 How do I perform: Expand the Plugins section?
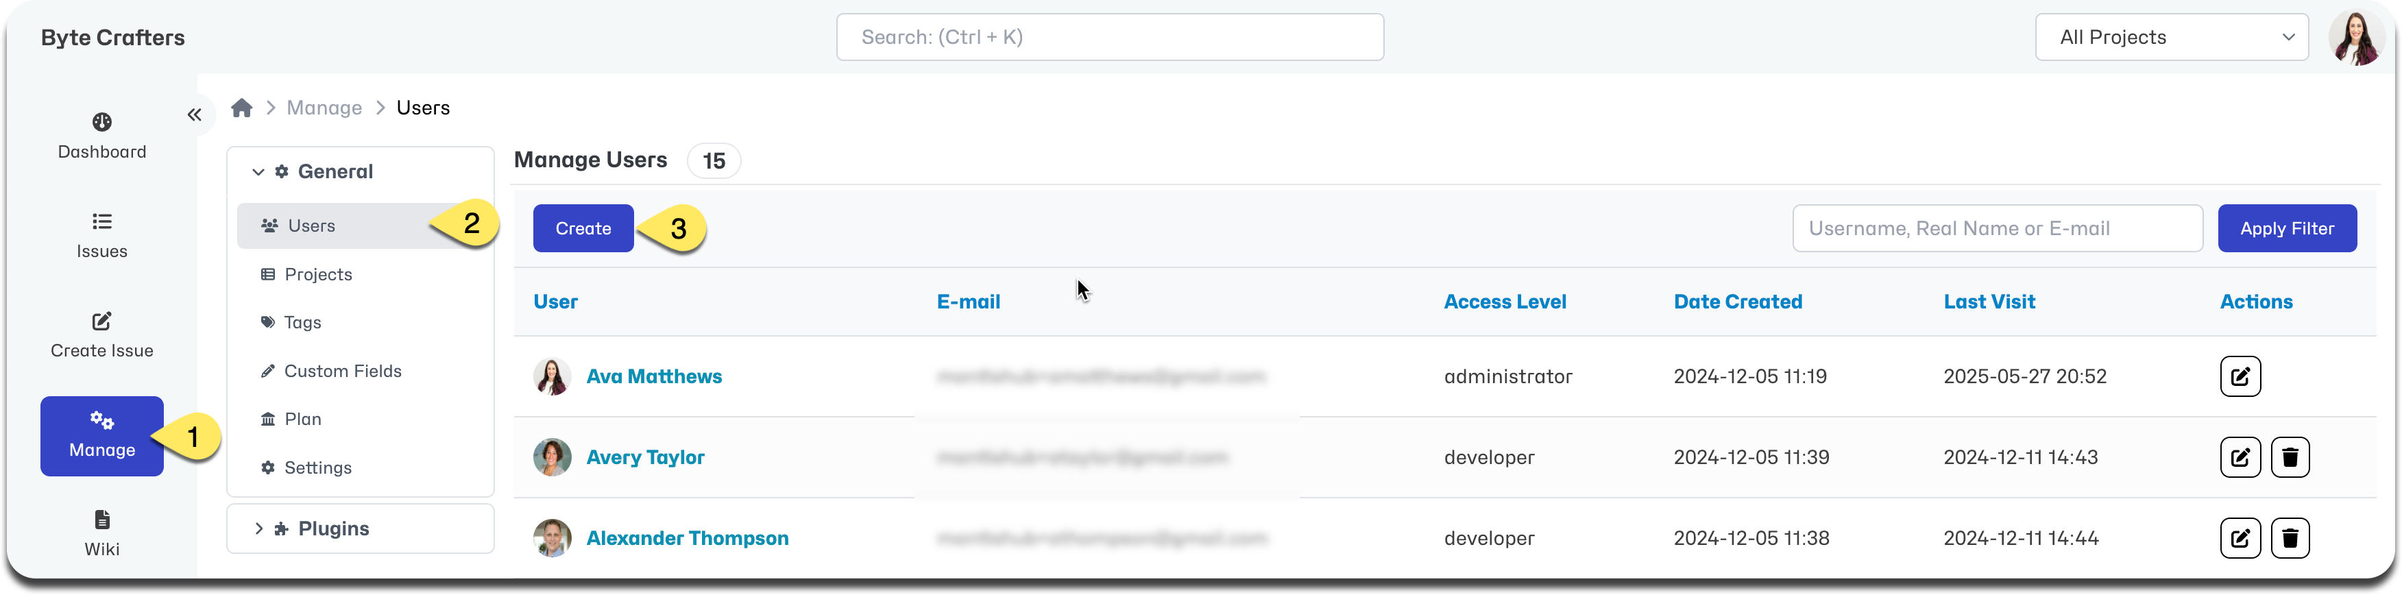pyautogui.click(x=258, y=529)
